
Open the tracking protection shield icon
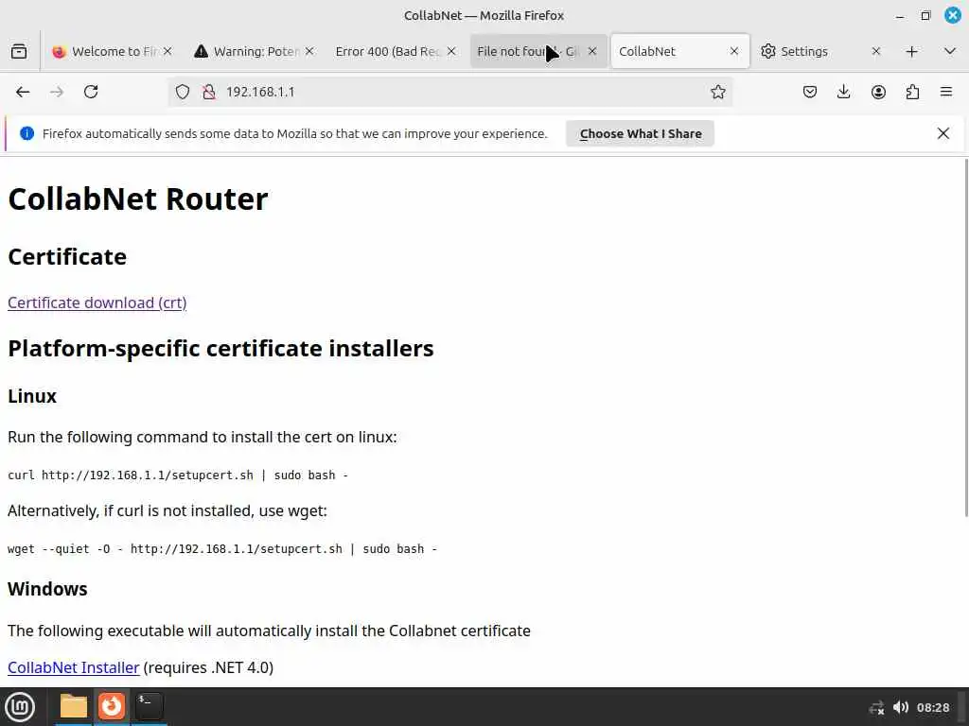click(183, 92)
